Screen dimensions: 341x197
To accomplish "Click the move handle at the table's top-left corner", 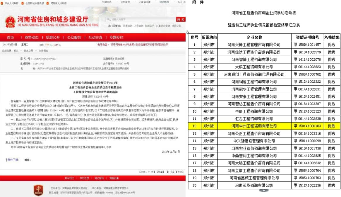I will pyautogui.click(x=187, y=32).
